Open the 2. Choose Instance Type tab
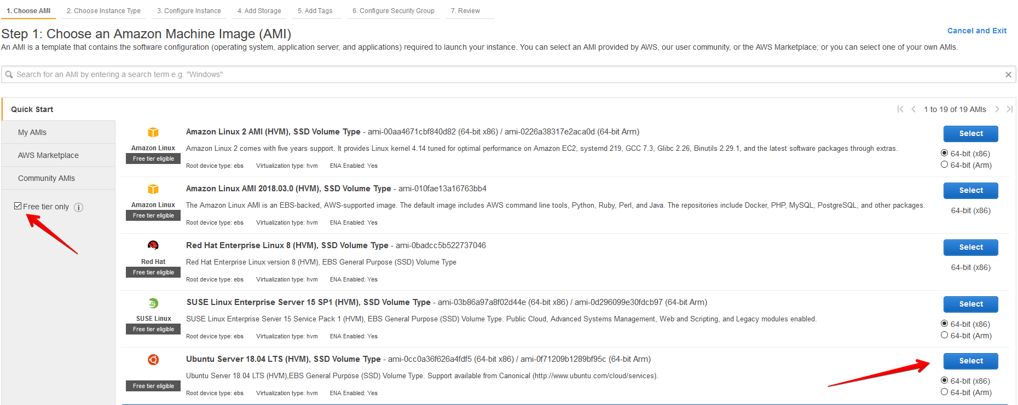The height and width of the screenshot is (405, 1018). pos(103,11)
